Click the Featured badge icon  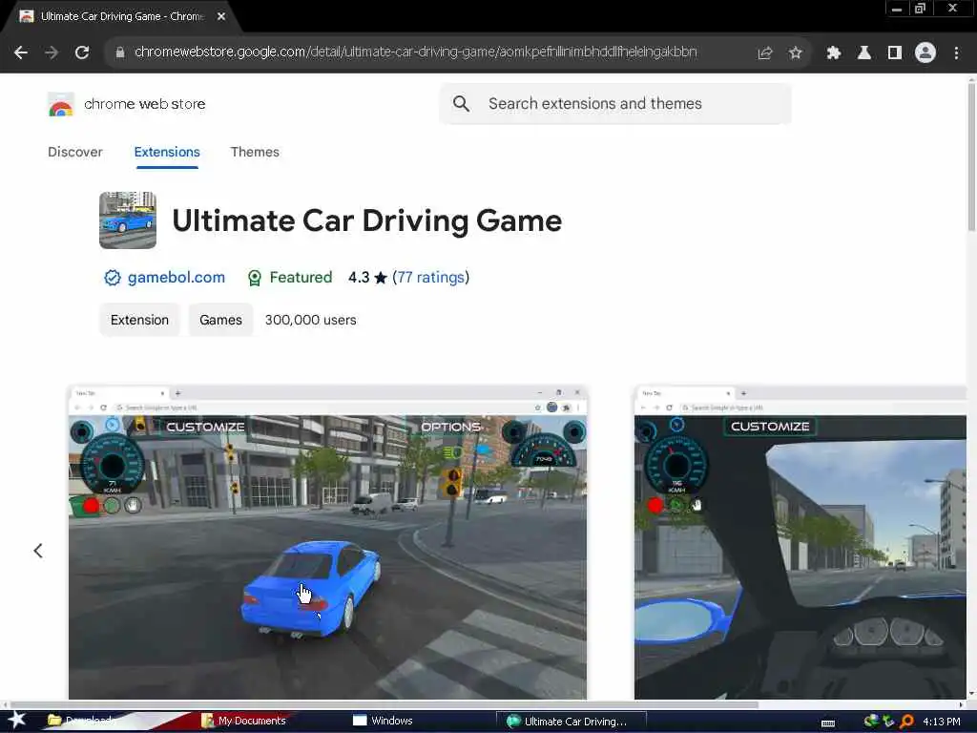pyautogui.click(x=254, y=278)
